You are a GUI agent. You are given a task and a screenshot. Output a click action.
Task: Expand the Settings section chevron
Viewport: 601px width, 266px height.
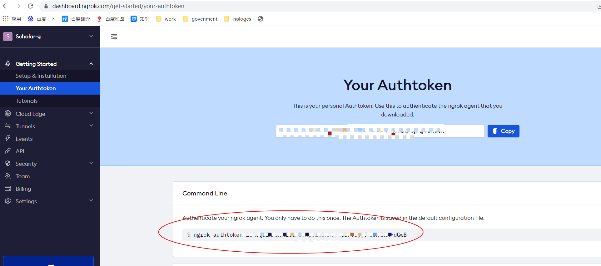pos(91,200)
